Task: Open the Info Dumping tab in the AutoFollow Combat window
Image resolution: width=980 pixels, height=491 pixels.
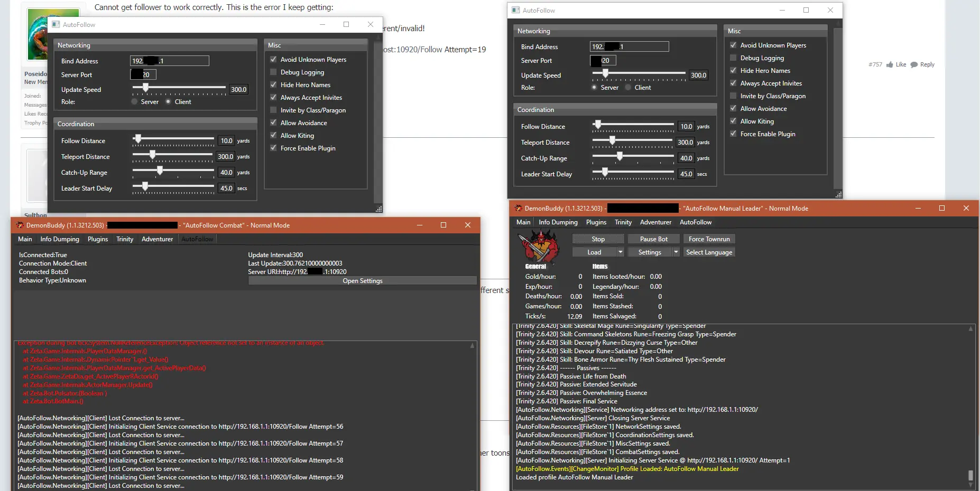Action: 60,239
